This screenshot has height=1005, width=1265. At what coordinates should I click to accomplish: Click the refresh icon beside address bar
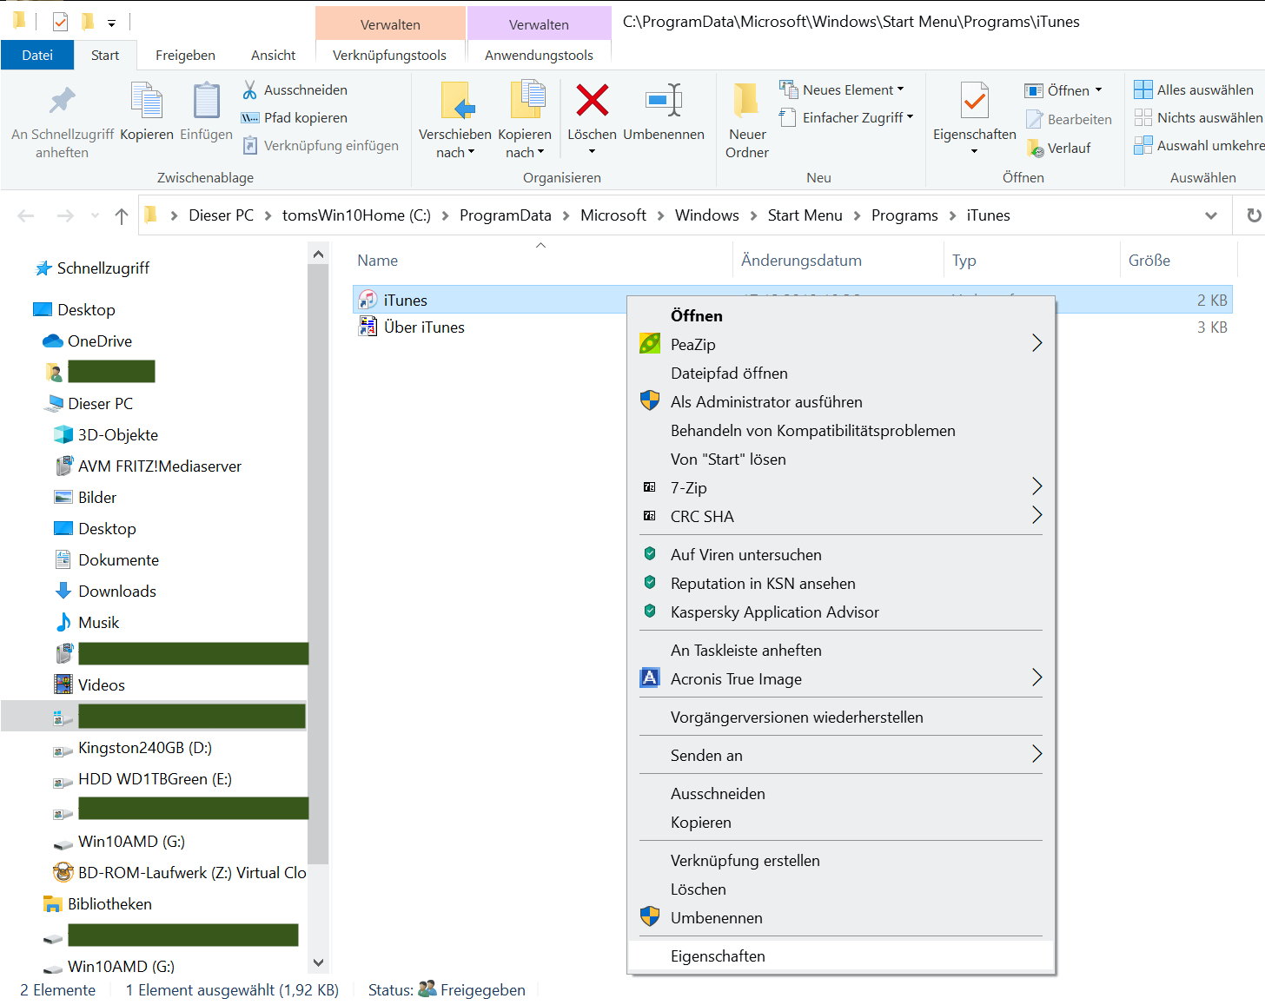click(x=1253, y=215)
